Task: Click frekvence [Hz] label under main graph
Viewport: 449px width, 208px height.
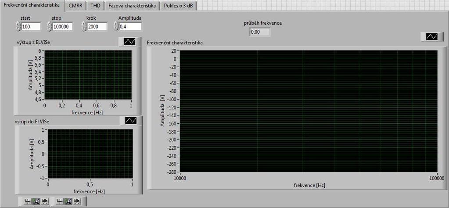Action: [309, 185]
